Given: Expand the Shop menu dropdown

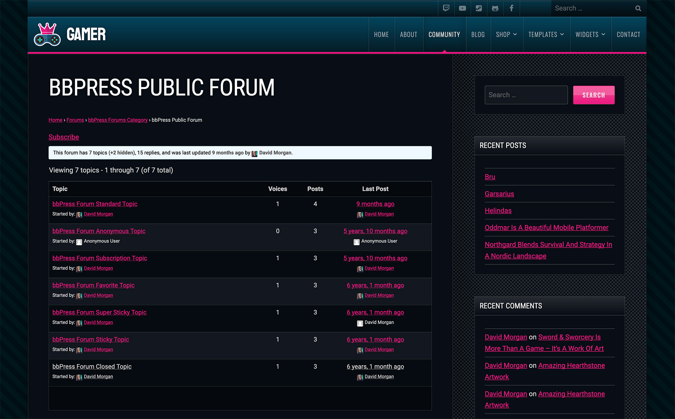Looking at the screenshot, I should click(x=507, y=35).
